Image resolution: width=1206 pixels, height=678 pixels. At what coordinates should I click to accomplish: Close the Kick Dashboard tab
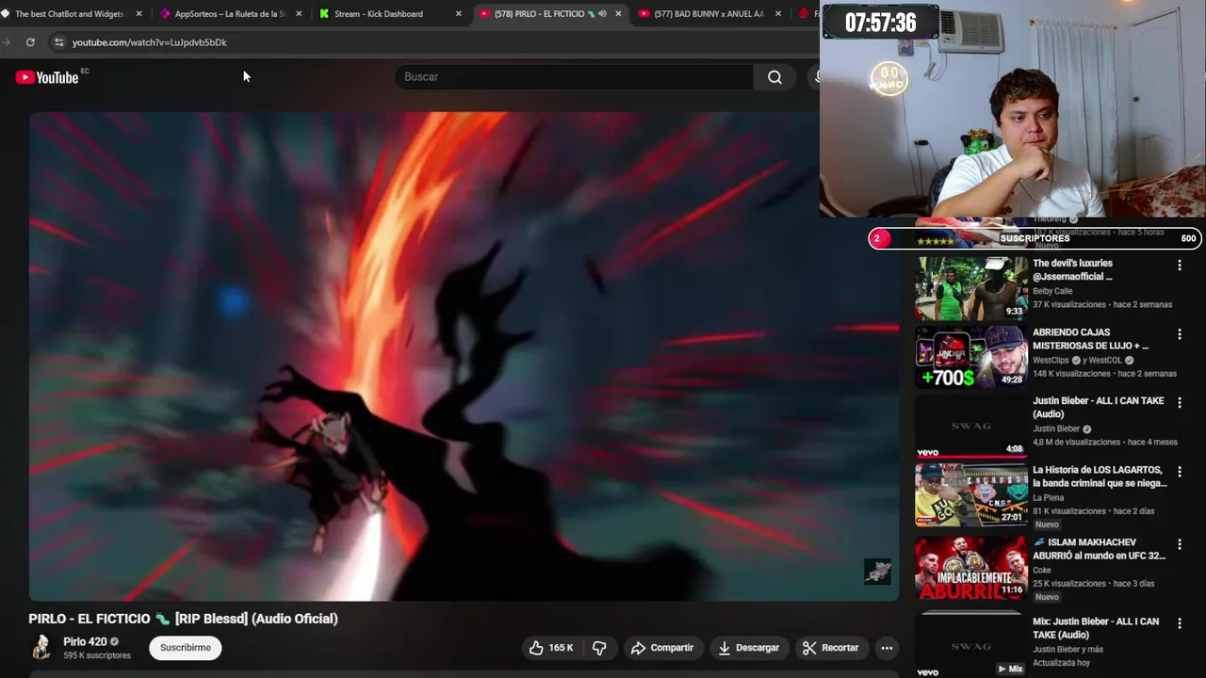point(459,14)
